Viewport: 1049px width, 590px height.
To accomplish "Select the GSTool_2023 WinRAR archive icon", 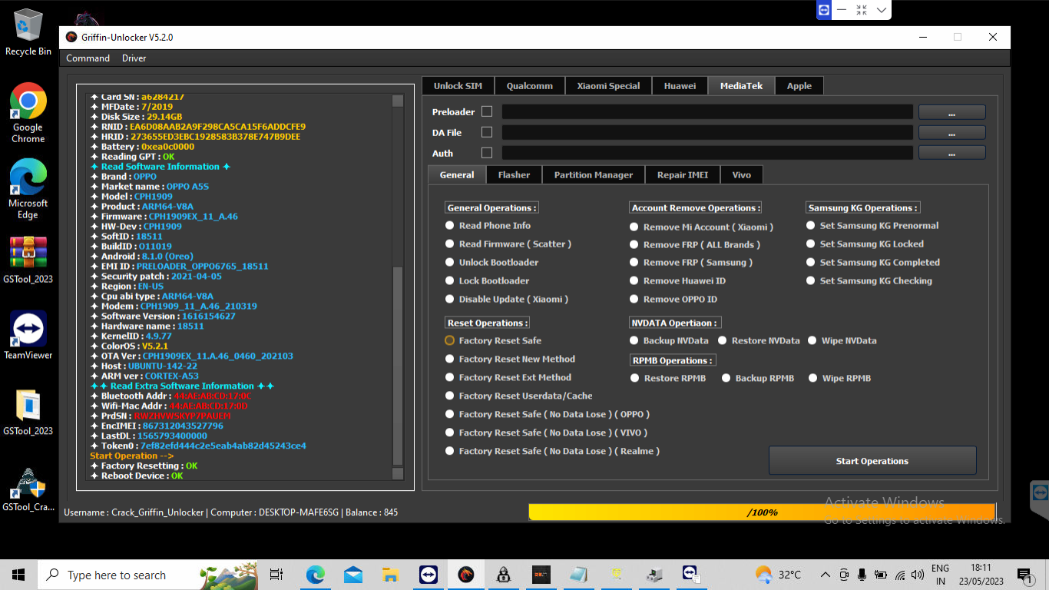I will click(x=28, y=260).
